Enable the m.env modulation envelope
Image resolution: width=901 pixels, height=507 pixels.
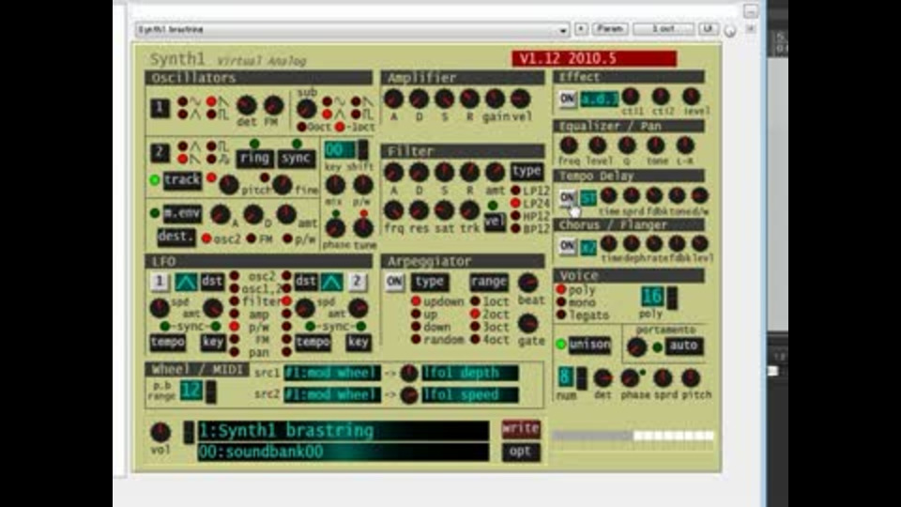click(x=182, y=213)
